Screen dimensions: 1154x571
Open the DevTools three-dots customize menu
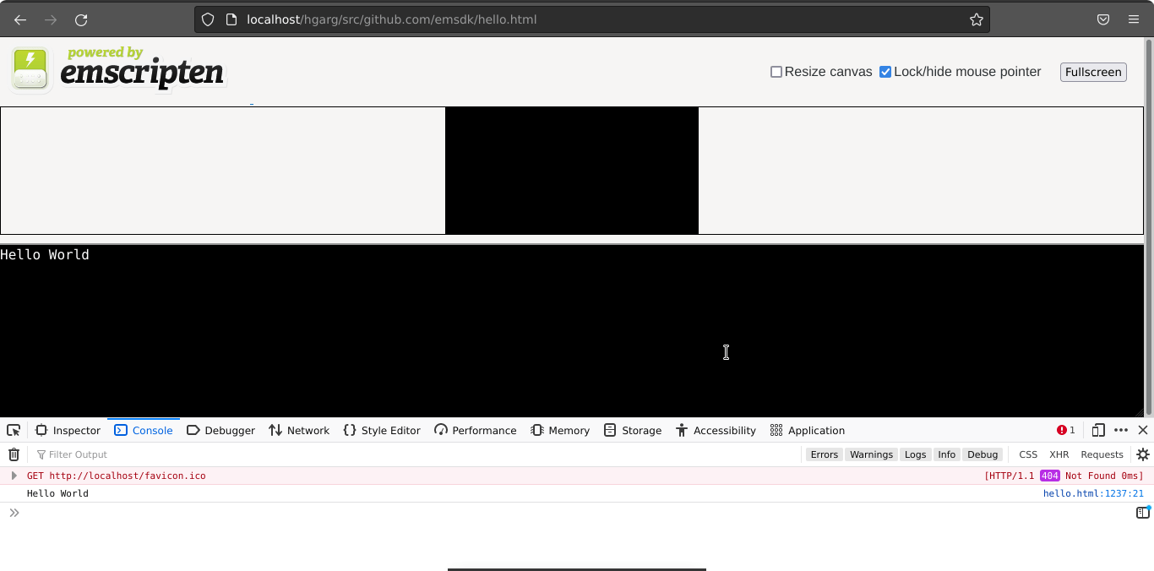(1121, 430)
